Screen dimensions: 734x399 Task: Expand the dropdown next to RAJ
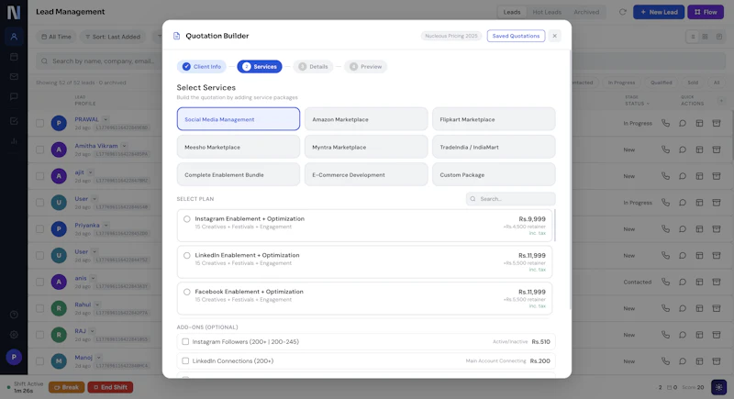tap(93, 331)
